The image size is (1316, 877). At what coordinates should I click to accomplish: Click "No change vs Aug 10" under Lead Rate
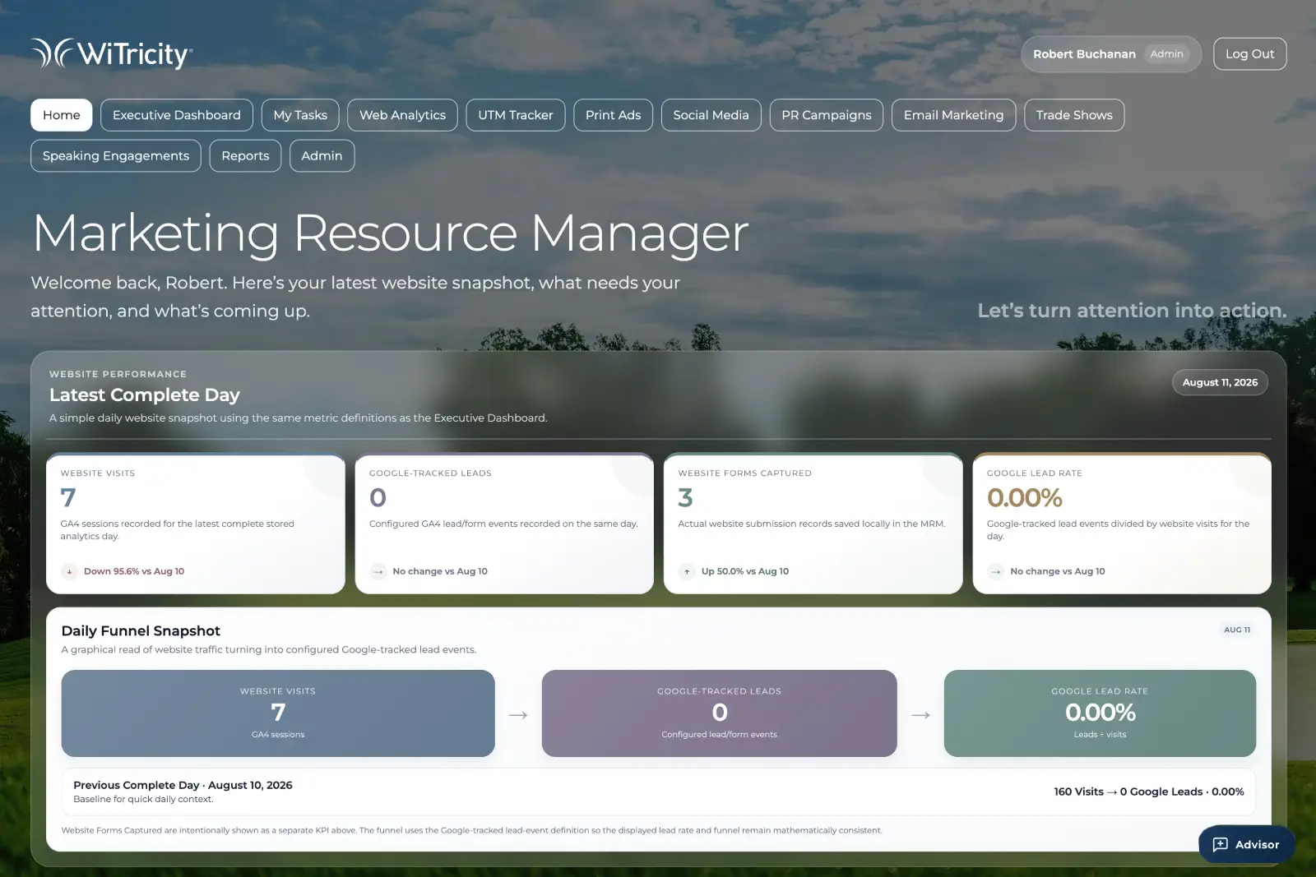tap(1058, 571)
